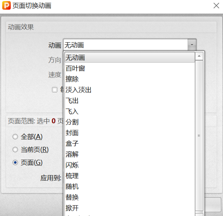
Task: Click the dropdown list scrollbar thumb
Action: tap(199, 136)
